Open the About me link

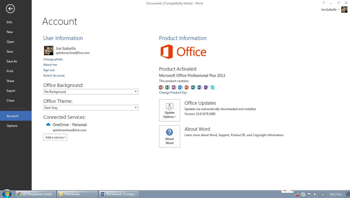point(50,65)
